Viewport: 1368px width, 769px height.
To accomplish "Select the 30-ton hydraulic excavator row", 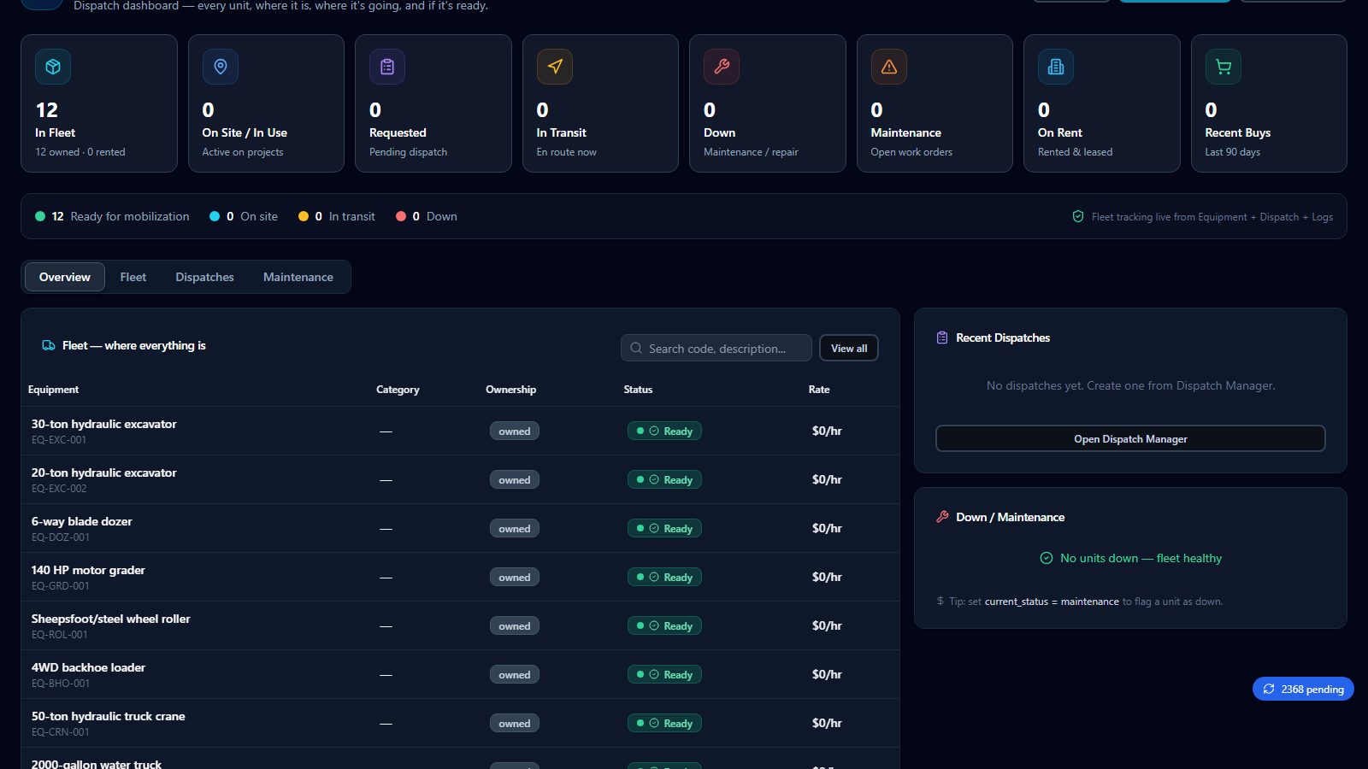I will click(x=460, y=431).
